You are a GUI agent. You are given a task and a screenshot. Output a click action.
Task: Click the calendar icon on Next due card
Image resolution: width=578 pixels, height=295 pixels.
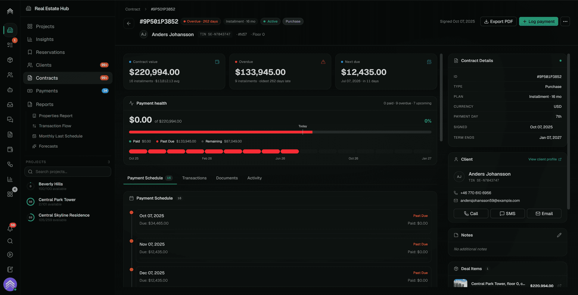click(x=429, y=62)
